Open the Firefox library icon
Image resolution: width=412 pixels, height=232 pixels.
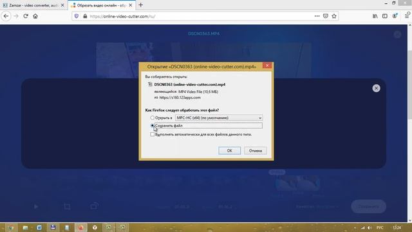(x=375, y=16)
